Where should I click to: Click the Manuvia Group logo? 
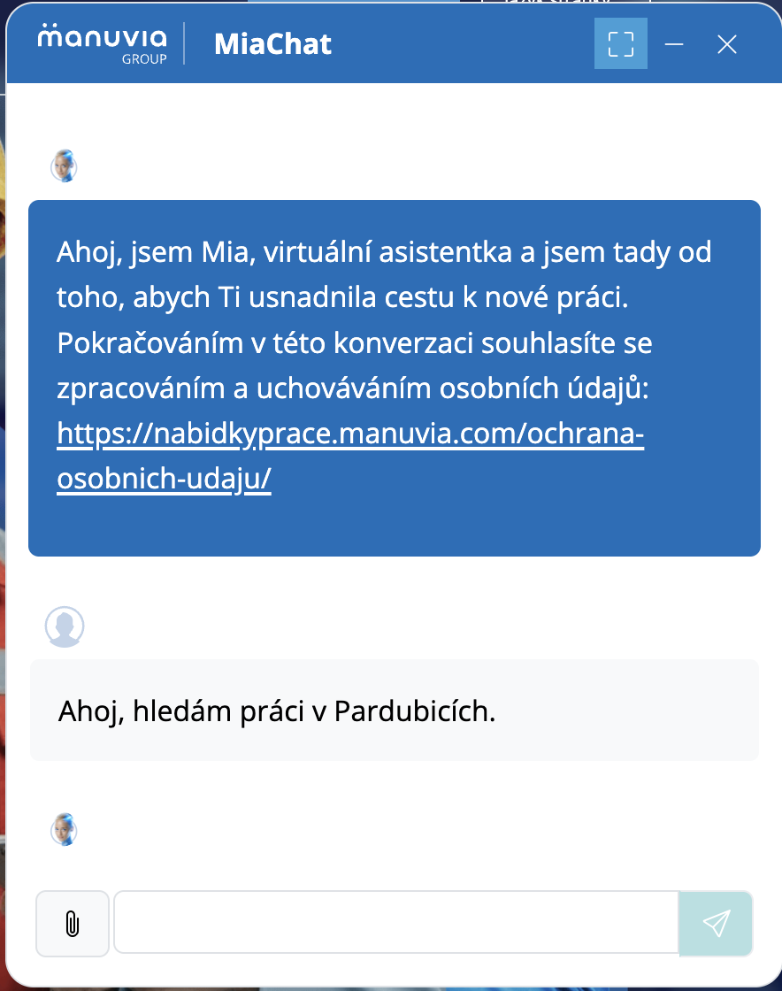[x=100, y=42]
